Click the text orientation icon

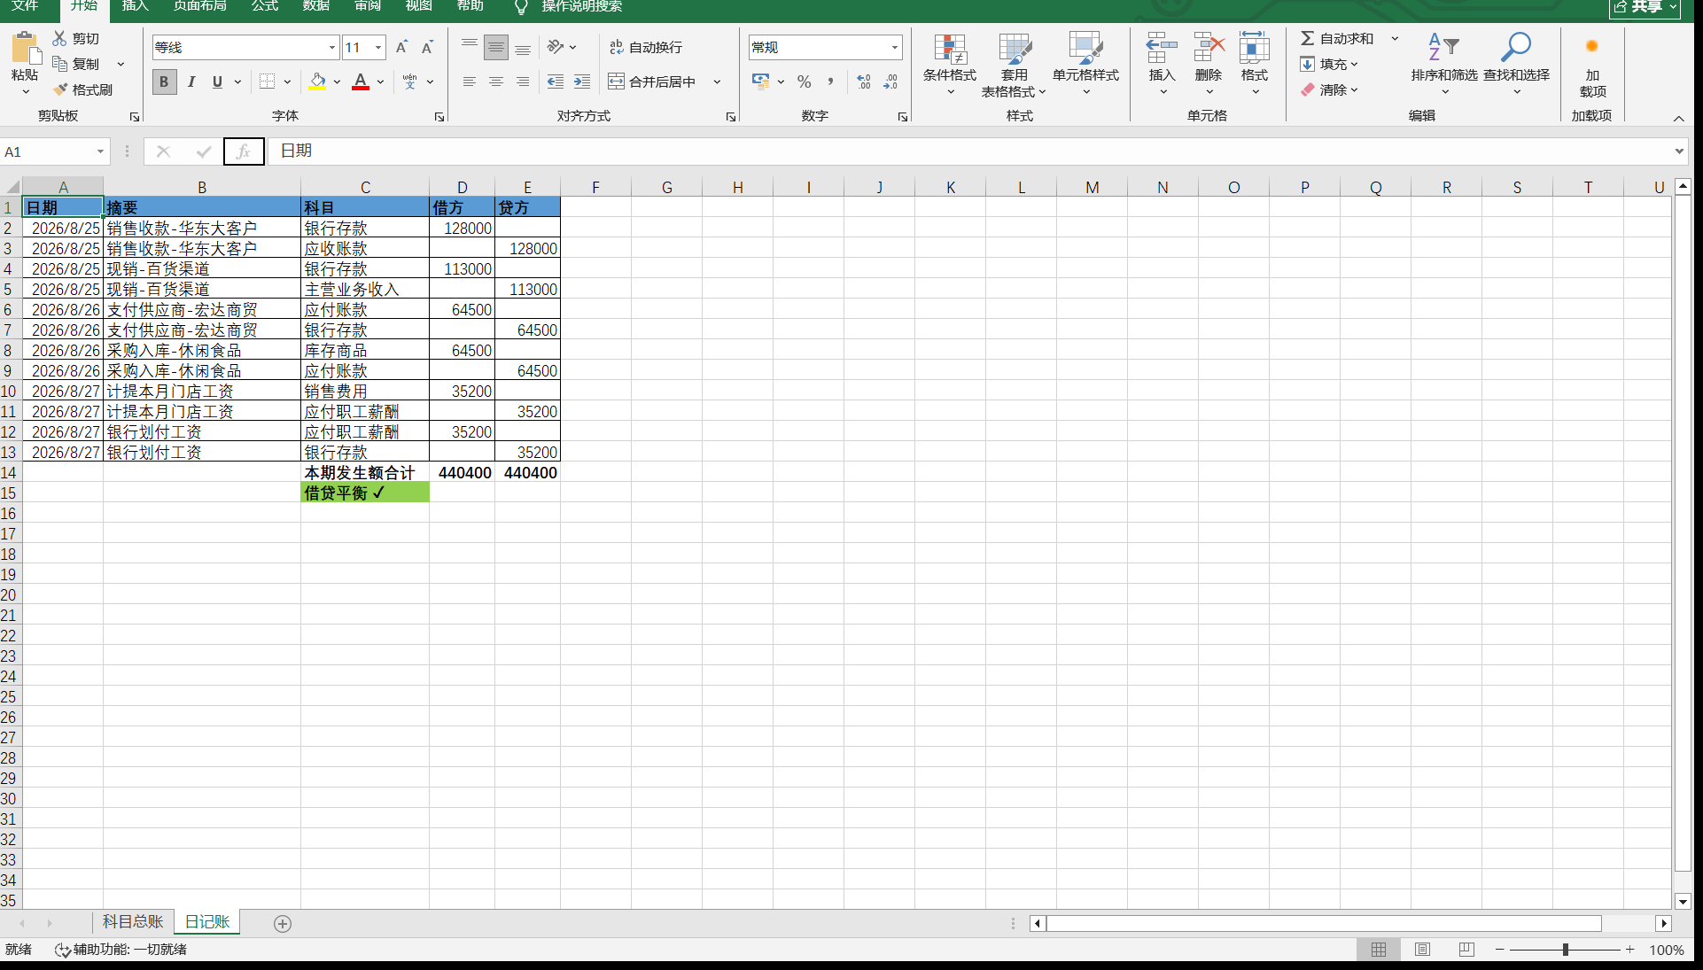556,47
